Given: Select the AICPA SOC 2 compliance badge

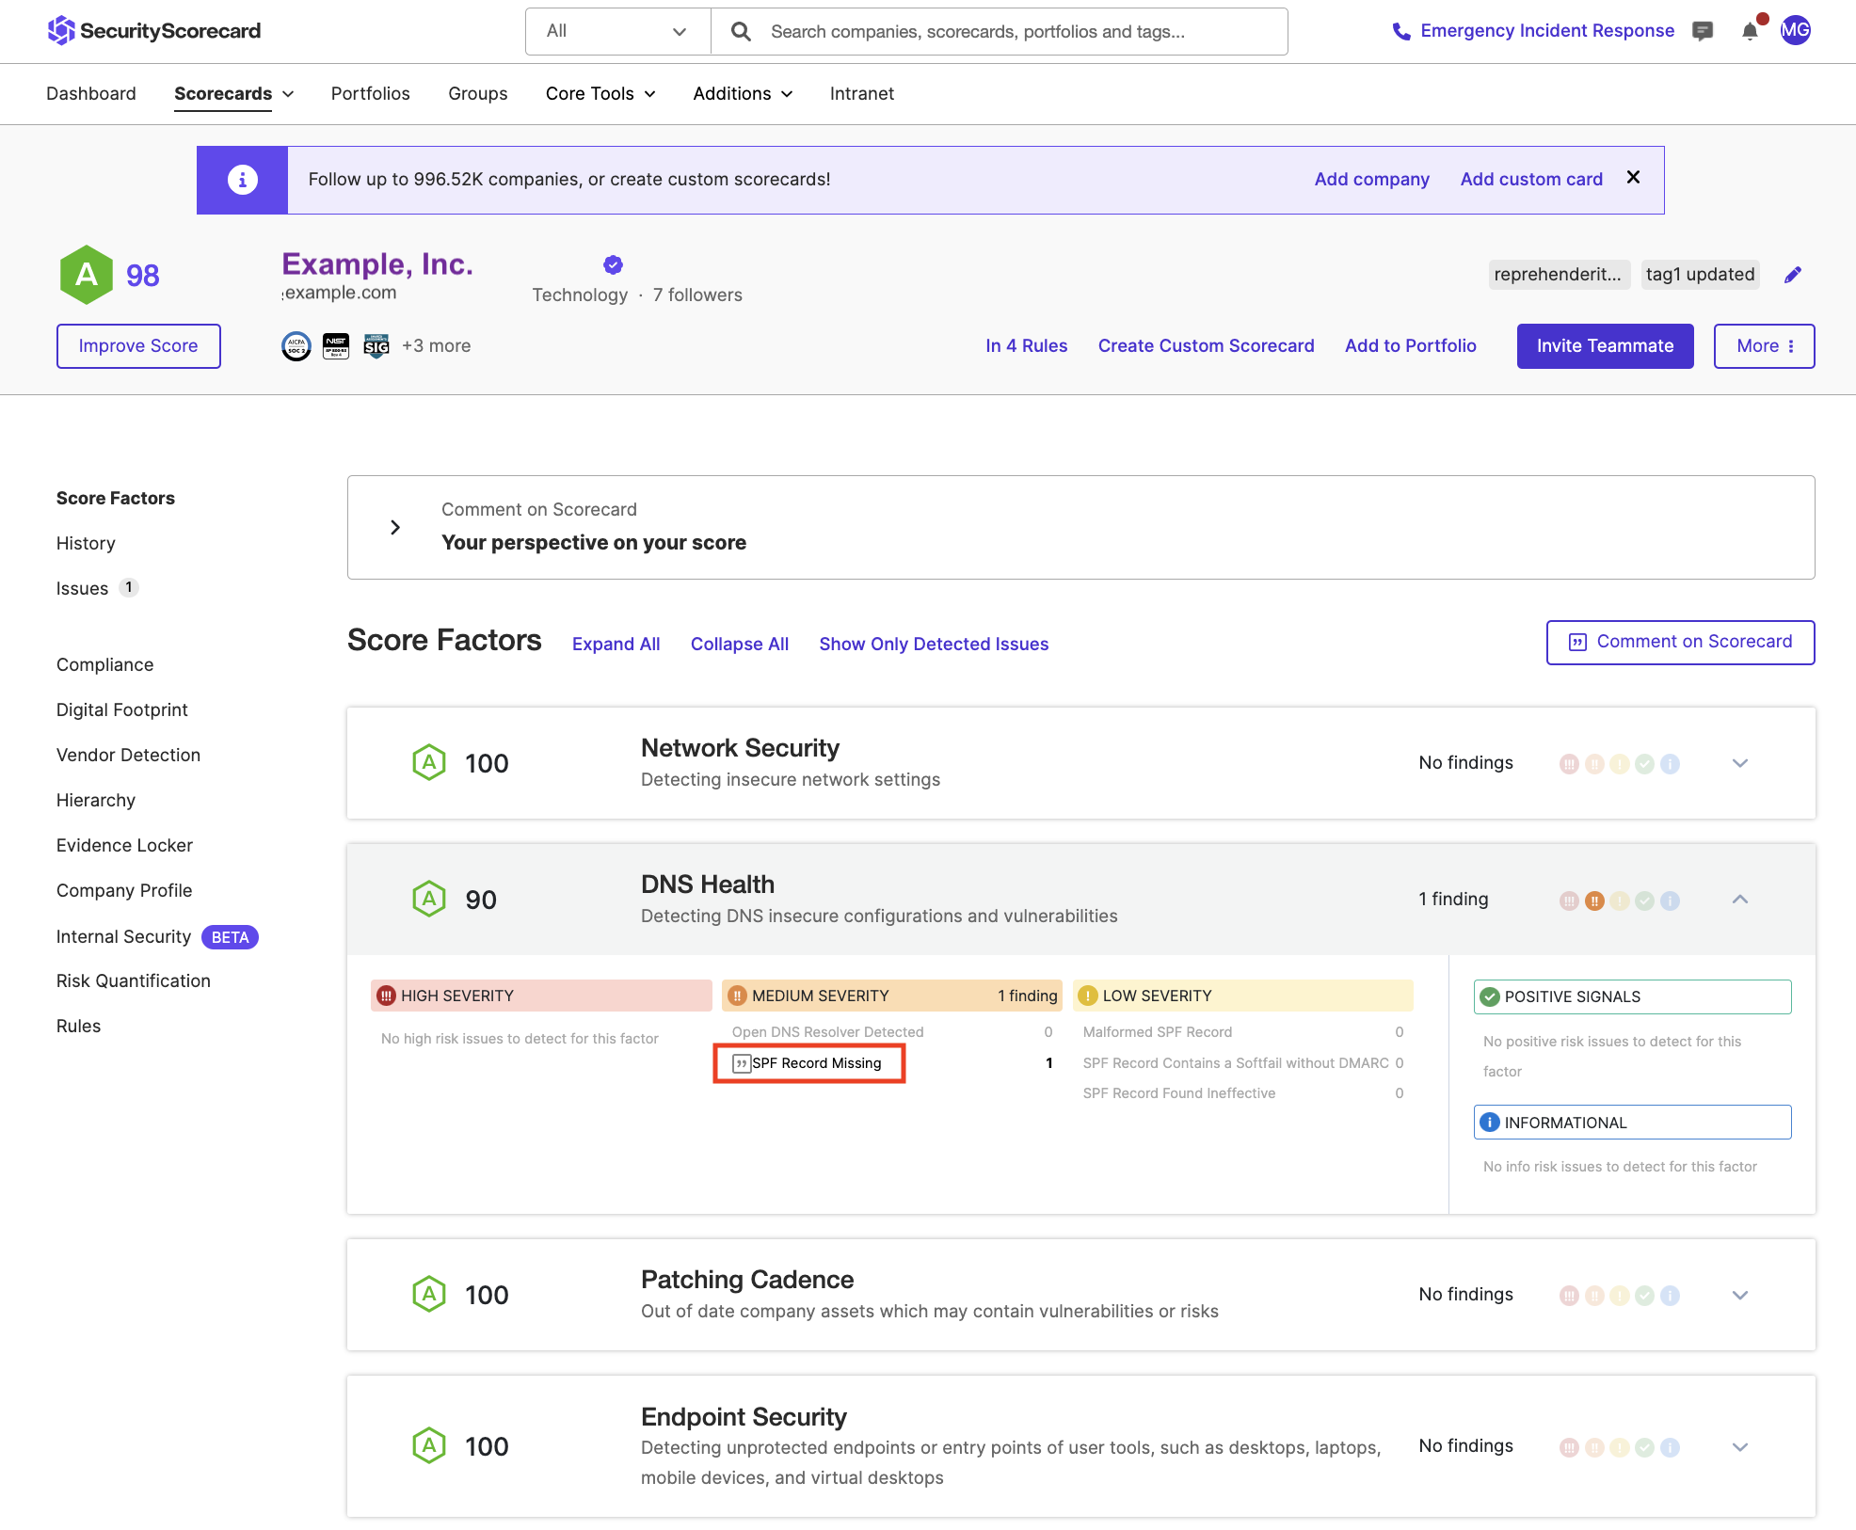Looking at the screenshot, I should point(296,345).
